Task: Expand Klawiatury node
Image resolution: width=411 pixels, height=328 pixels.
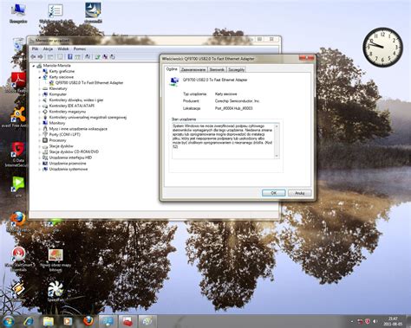Action: click(x=40, y=88)
